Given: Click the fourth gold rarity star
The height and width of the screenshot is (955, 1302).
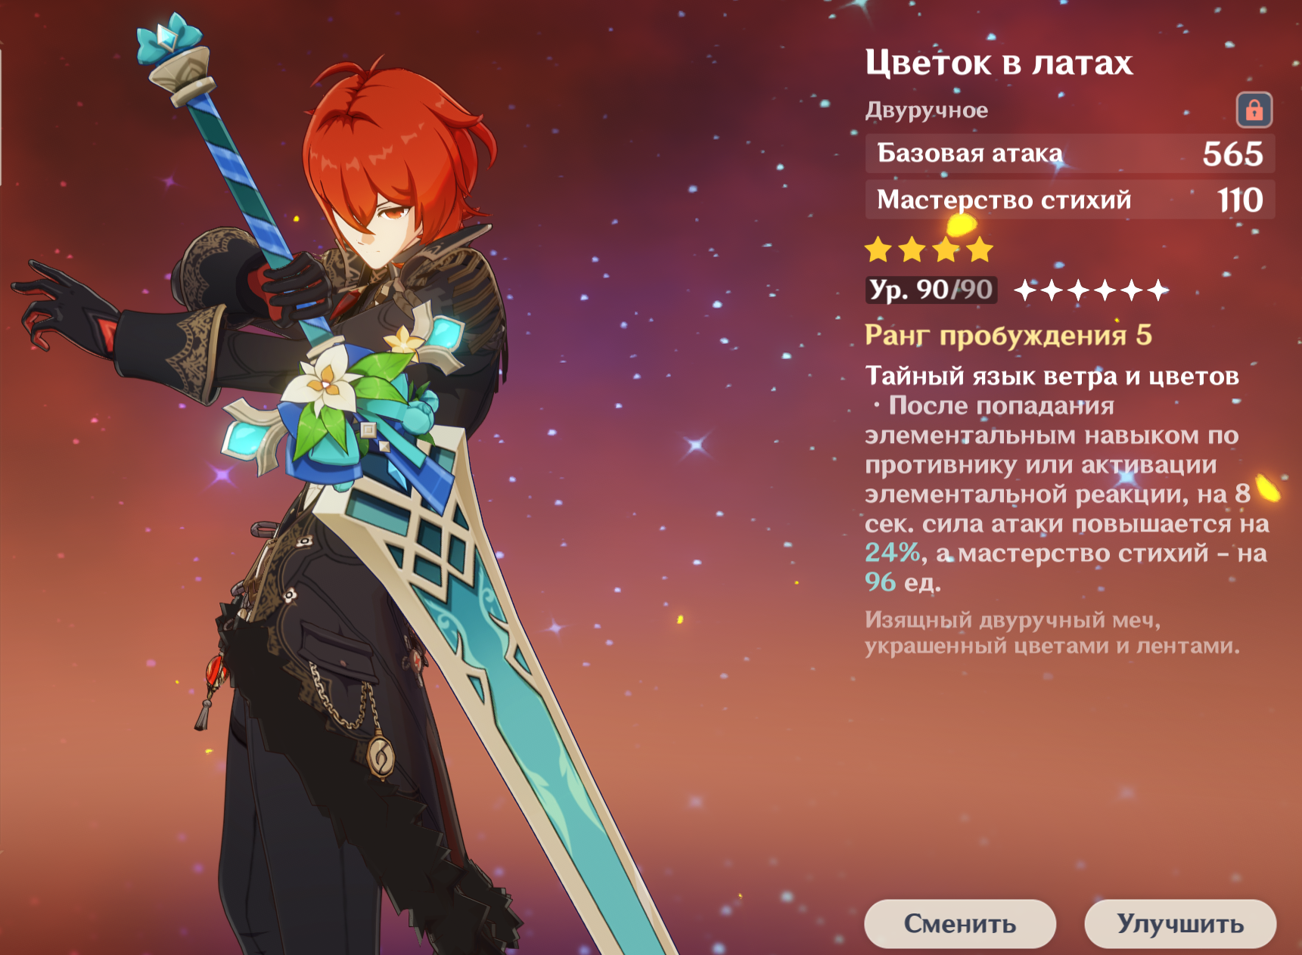Looking at the screenshot, I should (x=979, y=249).
